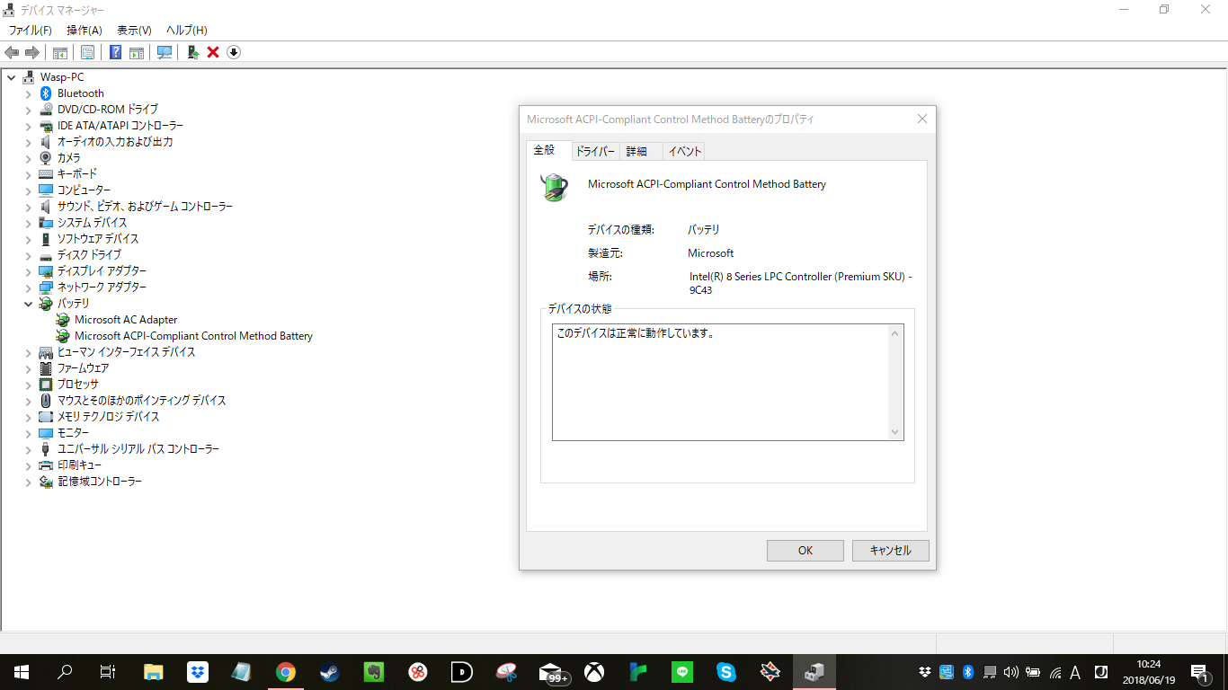The image size is (1228, 690).
Task: Expand the 記憶域コントローラー category
Action: click(28, 482)
